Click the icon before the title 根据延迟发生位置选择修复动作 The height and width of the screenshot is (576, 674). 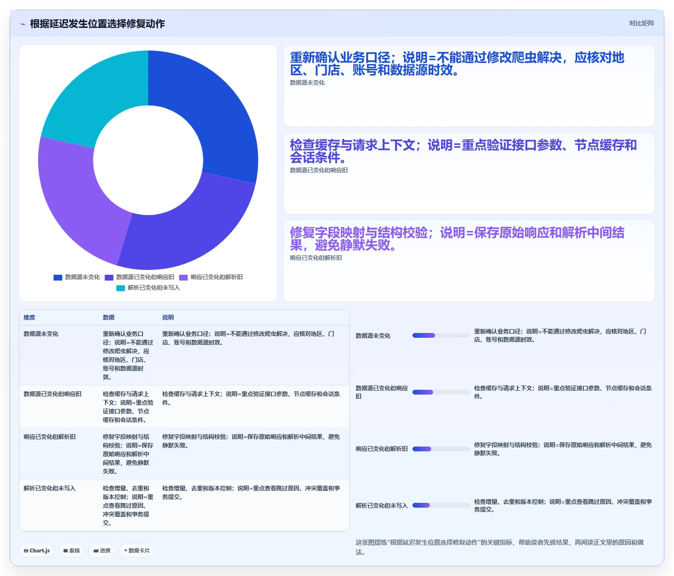tap(23, 24)
